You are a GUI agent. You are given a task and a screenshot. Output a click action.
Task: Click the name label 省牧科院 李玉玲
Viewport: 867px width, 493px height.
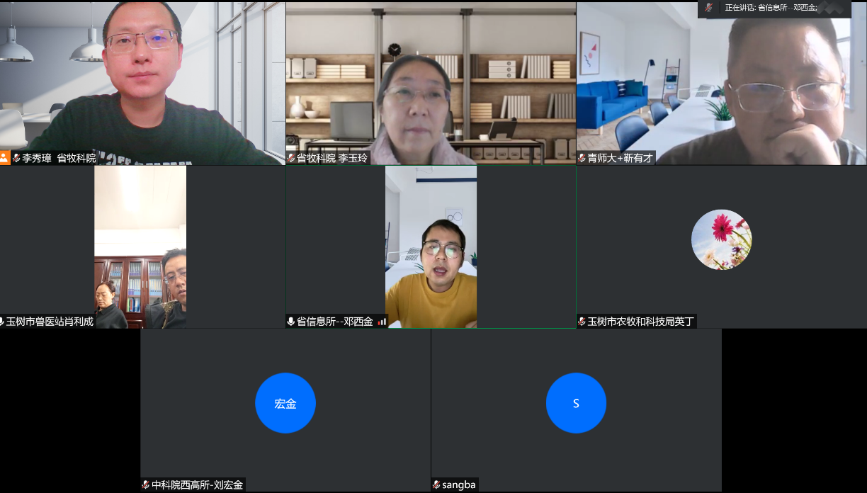(x=332, y=158)
